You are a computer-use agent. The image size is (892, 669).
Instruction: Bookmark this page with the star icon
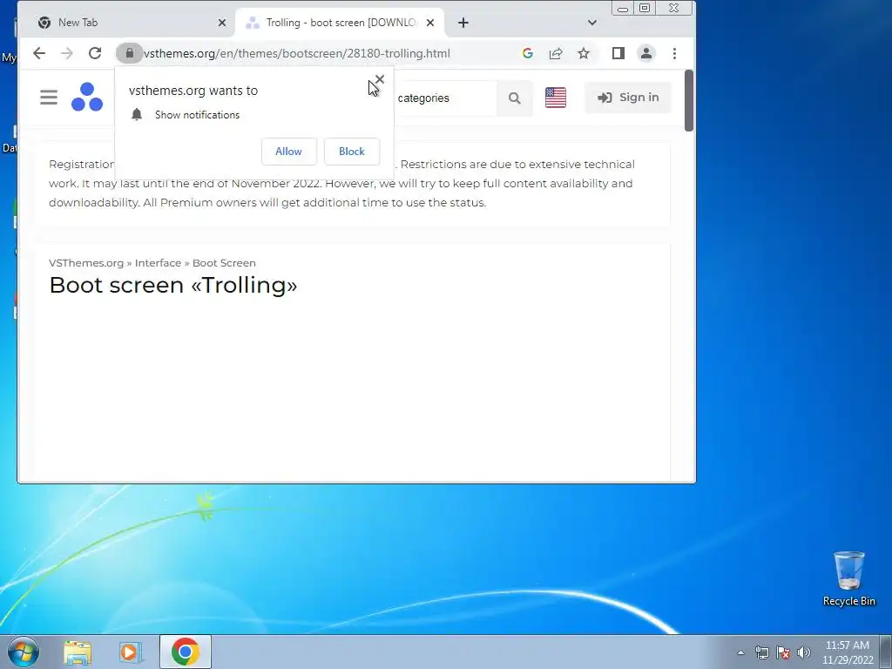(584, 53)
